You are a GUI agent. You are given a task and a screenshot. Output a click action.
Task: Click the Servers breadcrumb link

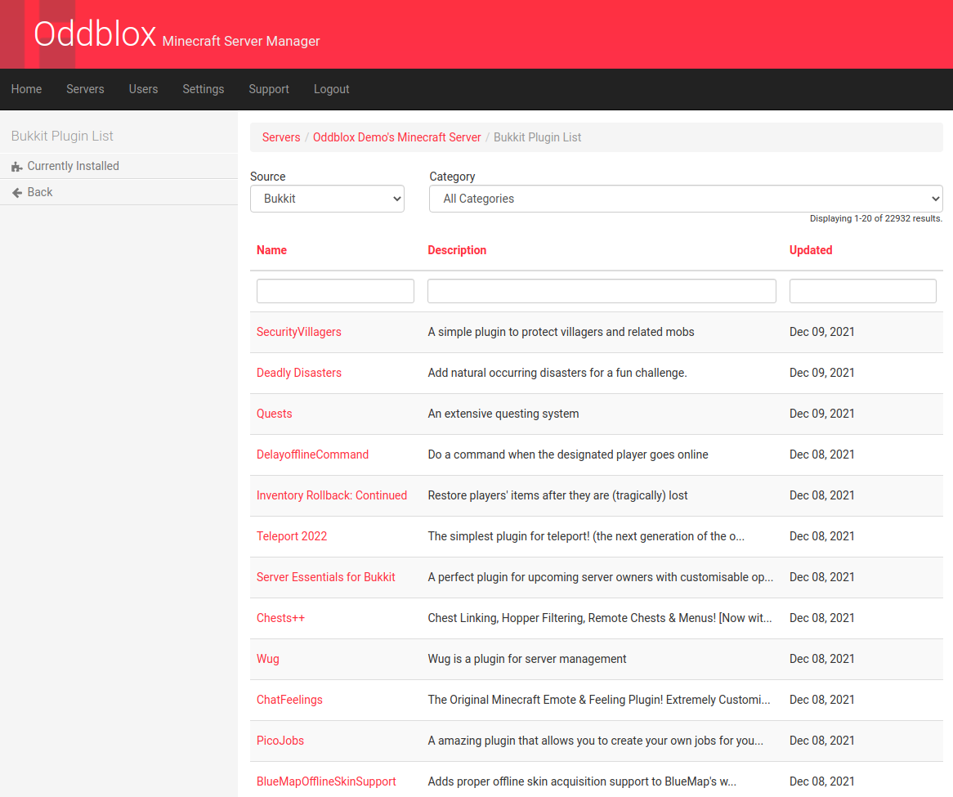pyautogui.click(x=281, y=137)
